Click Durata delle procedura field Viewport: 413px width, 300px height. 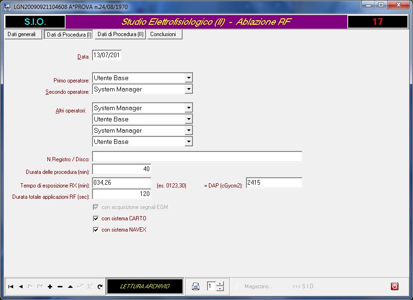point(122,169)
